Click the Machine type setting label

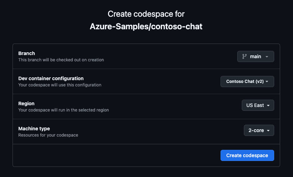pos(34,129)
